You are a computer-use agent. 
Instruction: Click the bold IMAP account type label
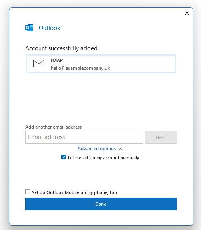tap(57, 60)
